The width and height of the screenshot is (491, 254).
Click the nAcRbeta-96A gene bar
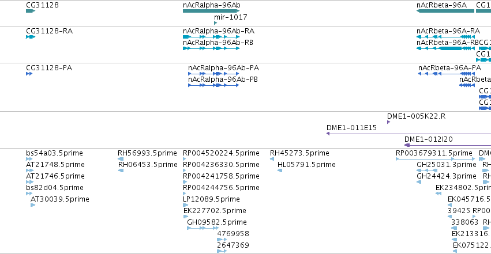tap(445, 11)
